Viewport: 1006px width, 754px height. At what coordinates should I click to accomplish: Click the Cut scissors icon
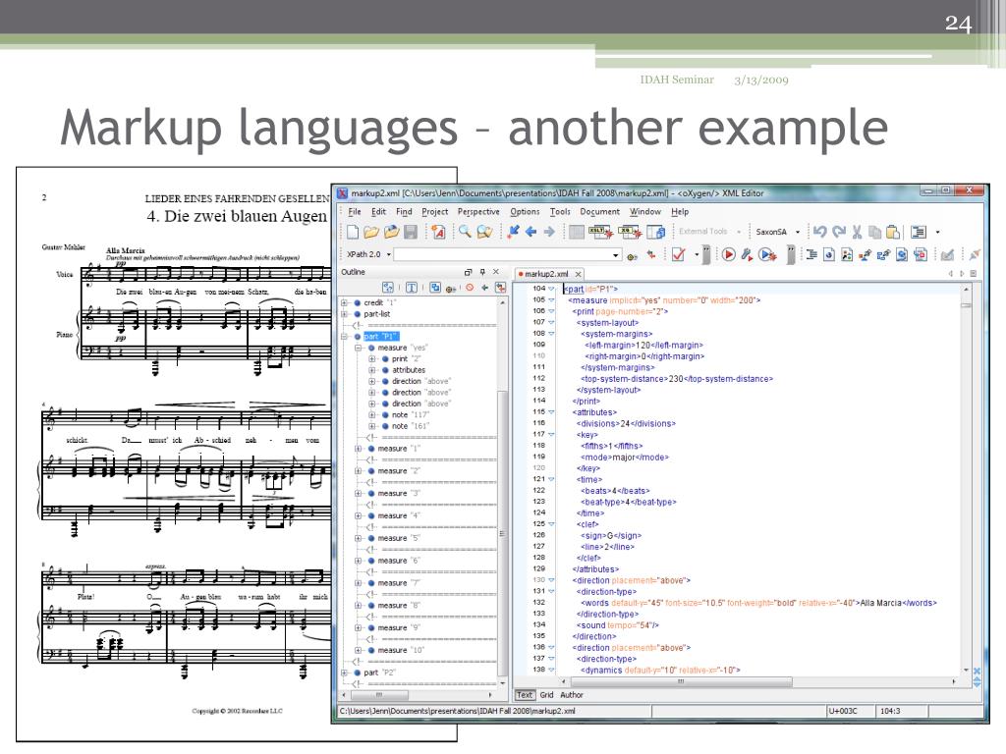pos(858,233)
